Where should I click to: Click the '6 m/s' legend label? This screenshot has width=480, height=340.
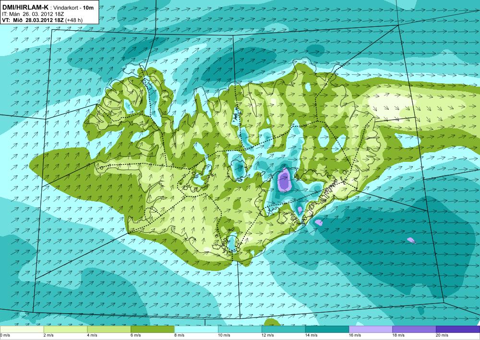tap(136, 335)
